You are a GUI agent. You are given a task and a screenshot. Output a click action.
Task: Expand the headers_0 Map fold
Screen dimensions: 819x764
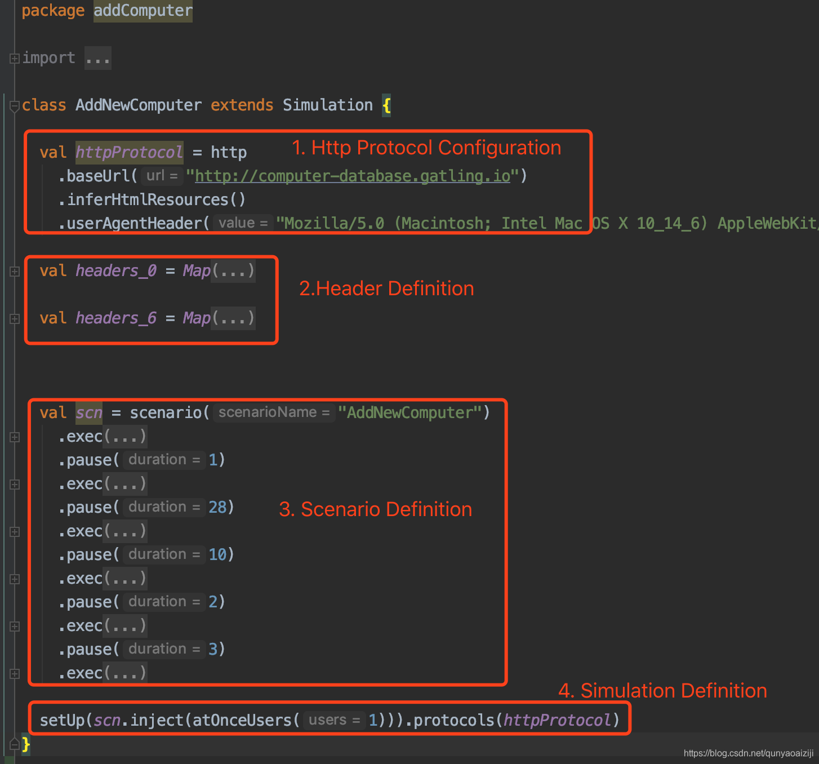(15, 272)
